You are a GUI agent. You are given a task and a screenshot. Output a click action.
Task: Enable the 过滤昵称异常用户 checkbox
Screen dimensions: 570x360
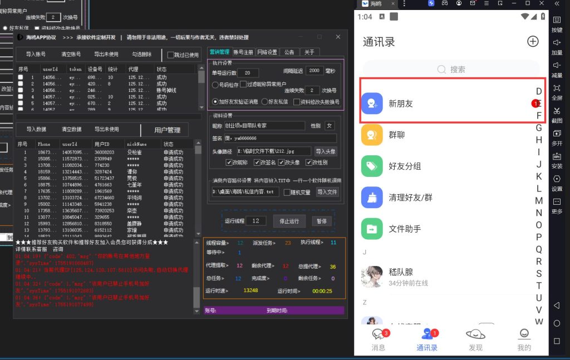click(243, 83)
